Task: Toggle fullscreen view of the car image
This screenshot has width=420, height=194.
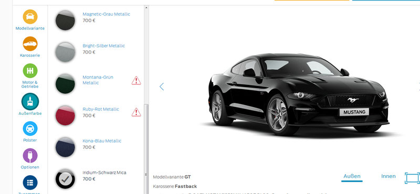Action: [x=412, y=178]
